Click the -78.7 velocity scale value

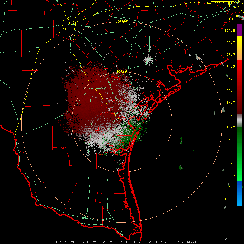(x=230, y=175)
